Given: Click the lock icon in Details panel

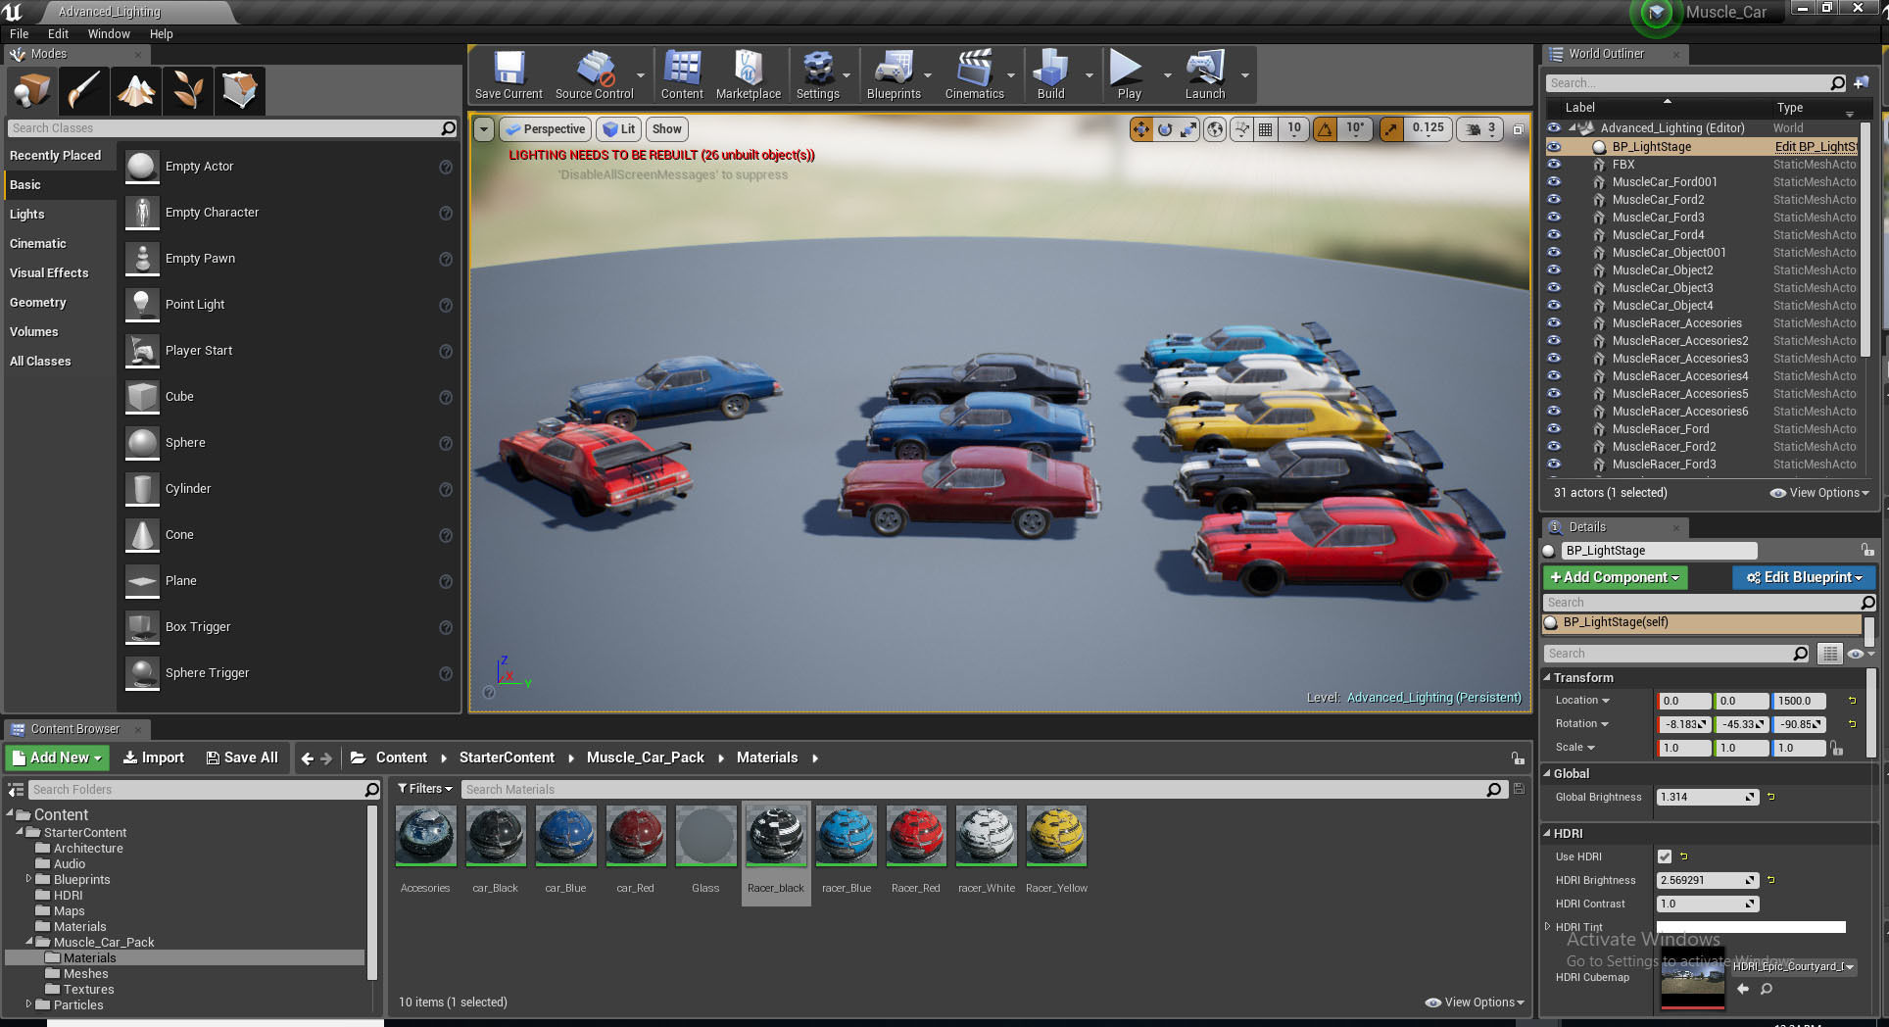Looking at the screenshot, I should pos(1866,550).
